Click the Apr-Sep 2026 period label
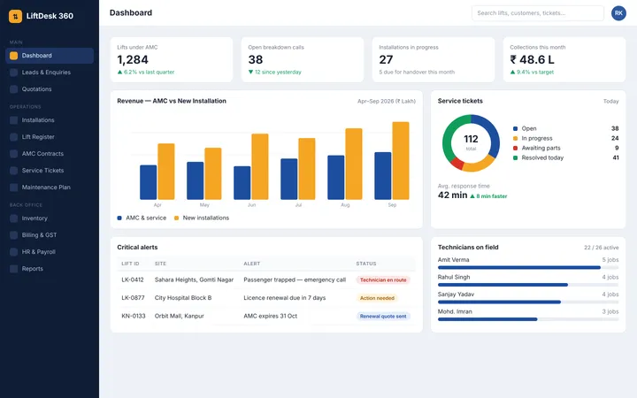Image resolution: width=637 pixels, height=398 pixels. (x=387, y=101)
